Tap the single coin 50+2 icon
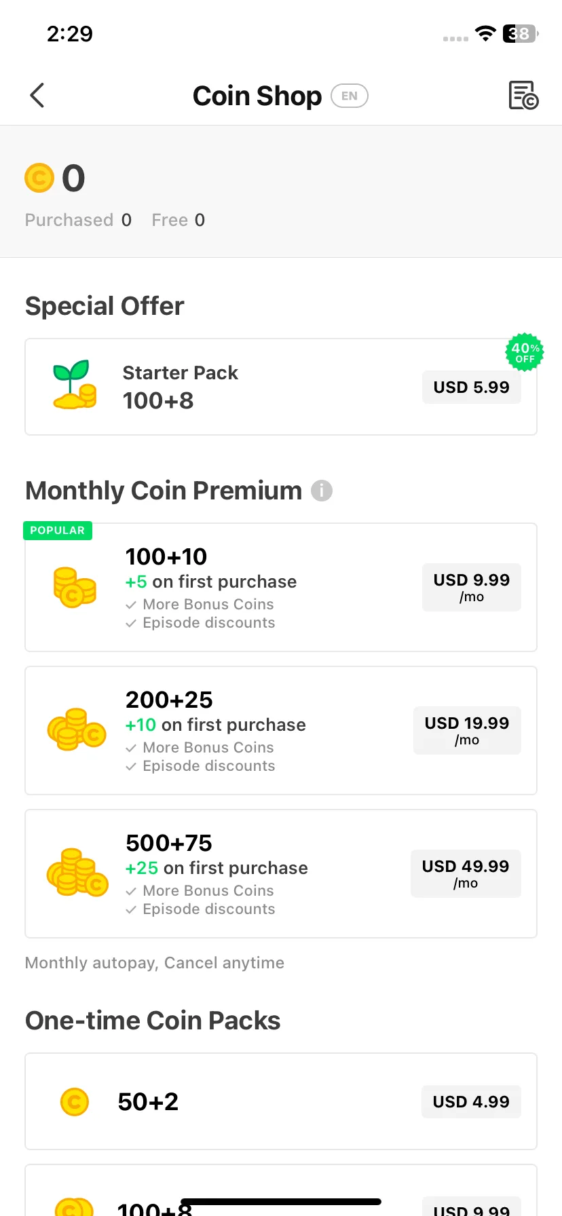 75,1101
